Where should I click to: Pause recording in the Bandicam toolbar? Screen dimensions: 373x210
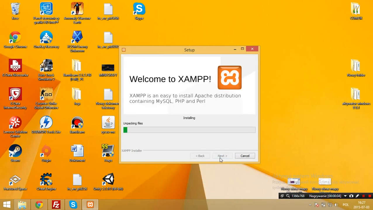tap(363, 196)
